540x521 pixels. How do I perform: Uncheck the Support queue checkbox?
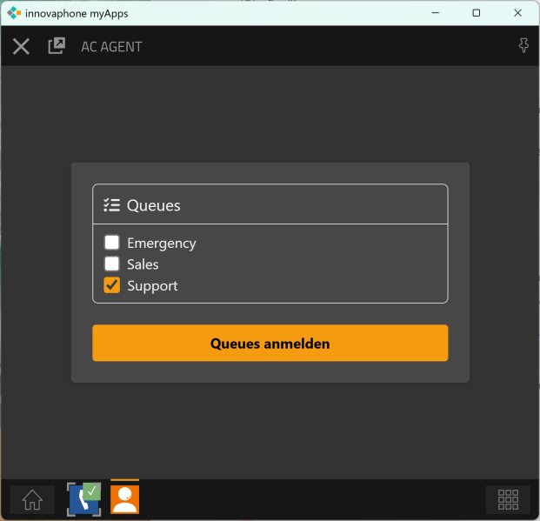point(112,285)
